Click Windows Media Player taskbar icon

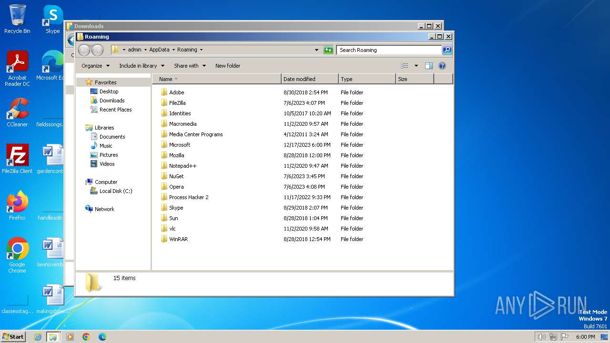click(x=70, y=337)
